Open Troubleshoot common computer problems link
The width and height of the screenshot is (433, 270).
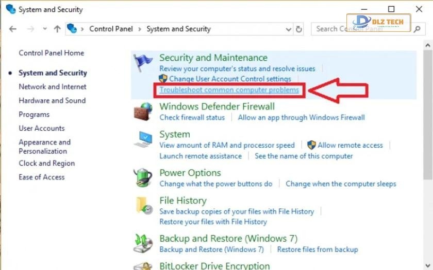point(229,90)
